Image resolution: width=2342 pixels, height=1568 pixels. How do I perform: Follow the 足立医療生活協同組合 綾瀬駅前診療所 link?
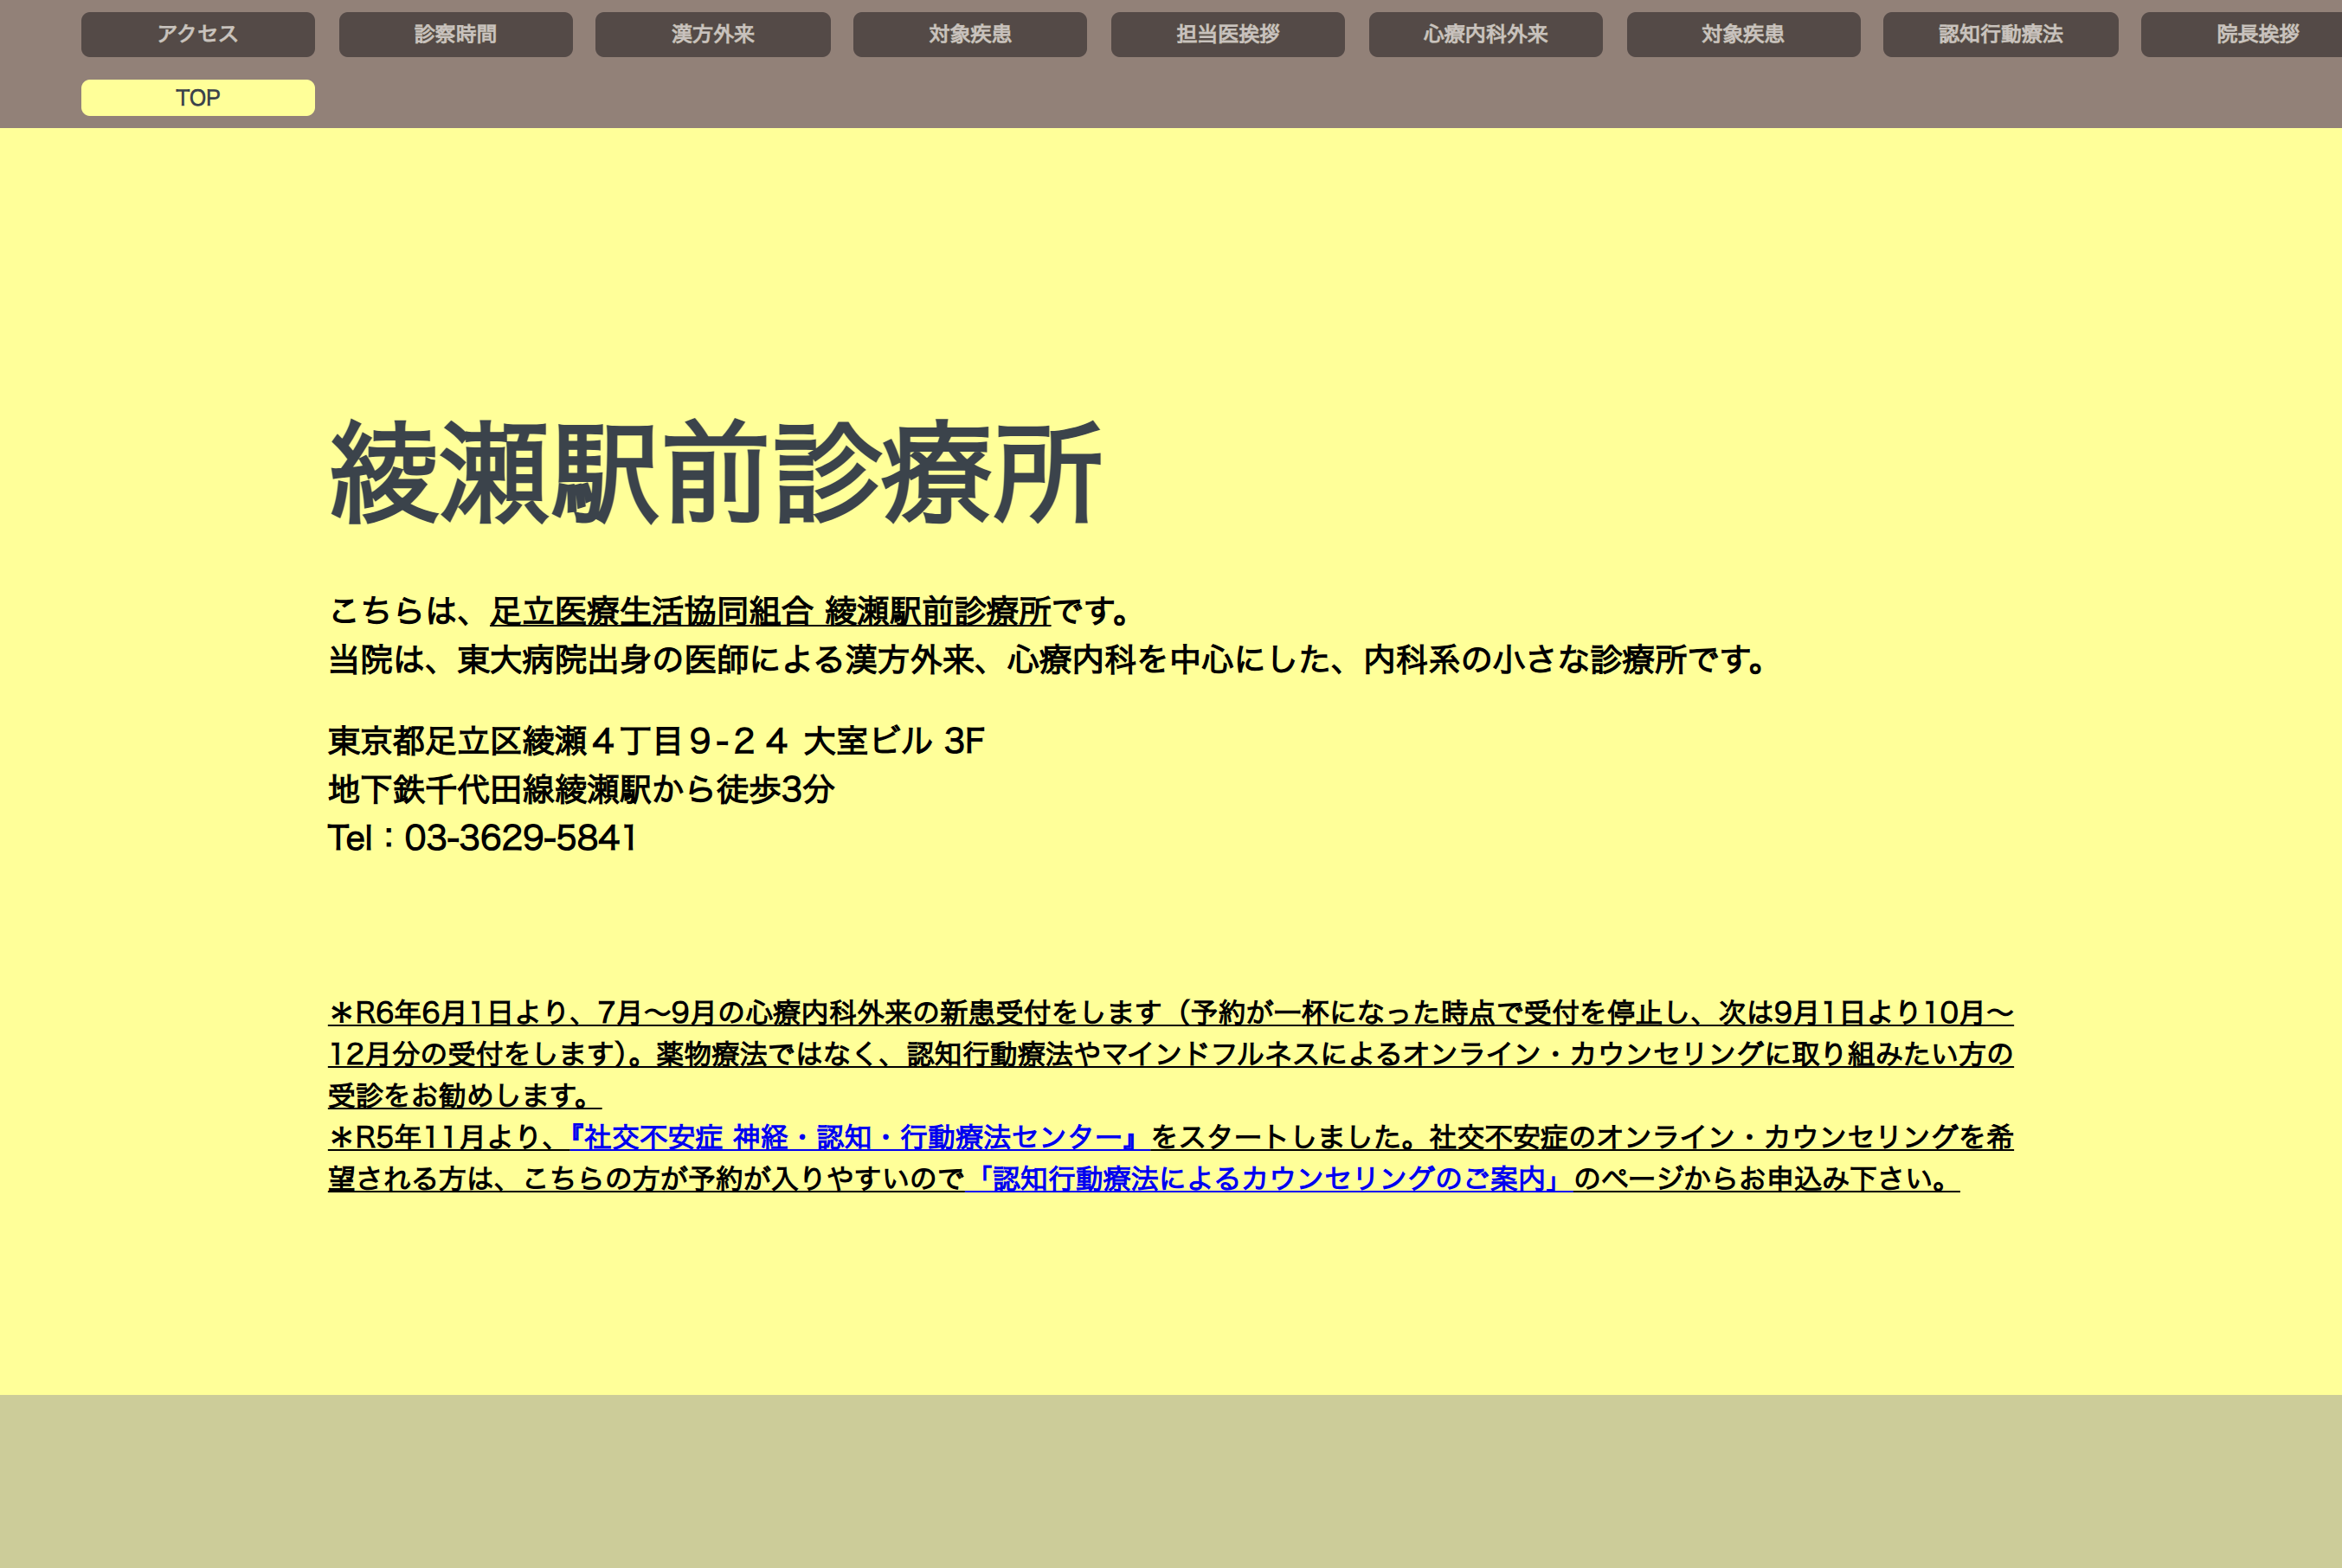770,611
